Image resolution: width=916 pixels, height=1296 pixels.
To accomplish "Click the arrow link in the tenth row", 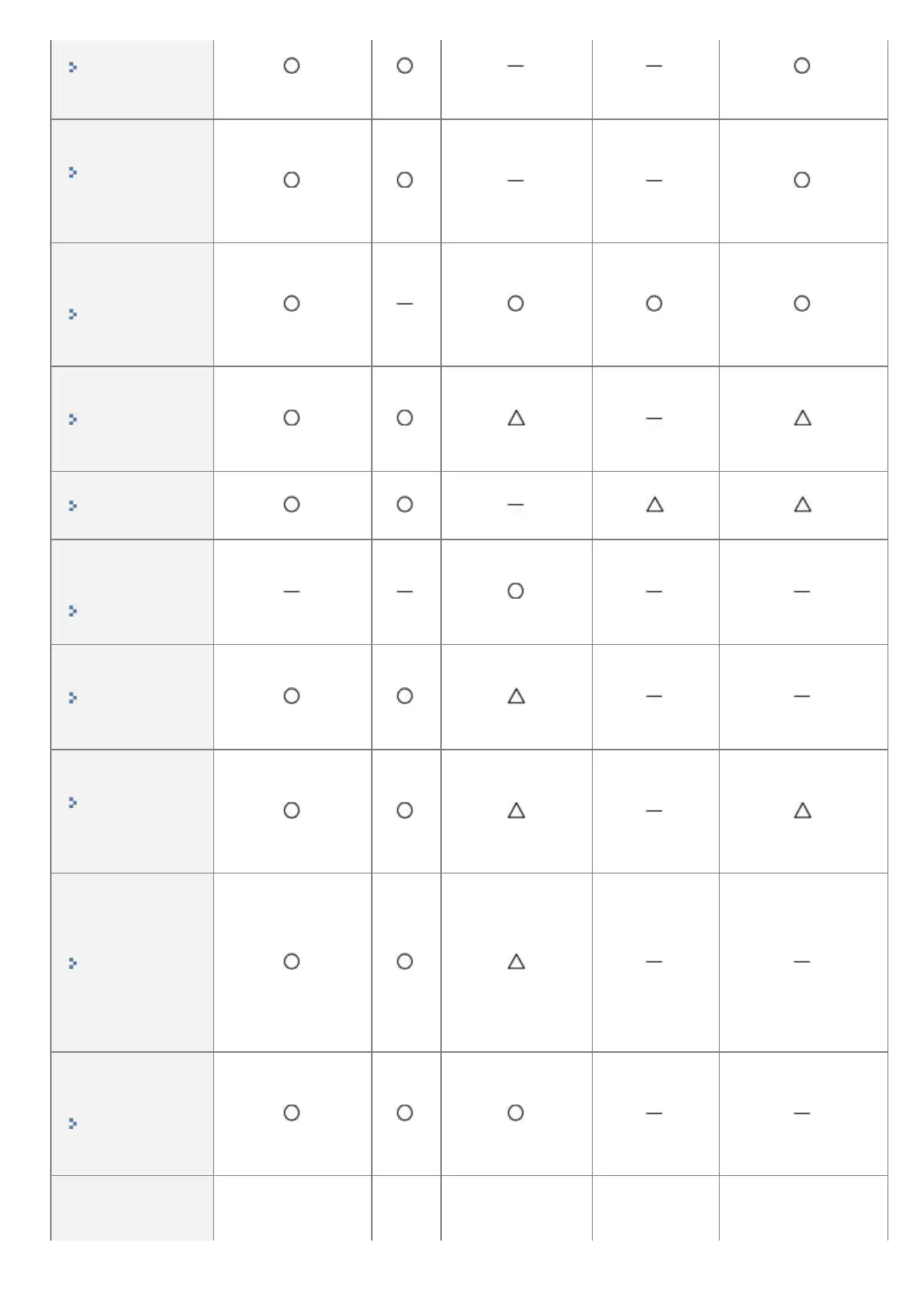I will (x=73, y=1124).
